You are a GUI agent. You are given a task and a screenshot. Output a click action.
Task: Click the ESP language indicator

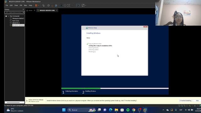181,110
